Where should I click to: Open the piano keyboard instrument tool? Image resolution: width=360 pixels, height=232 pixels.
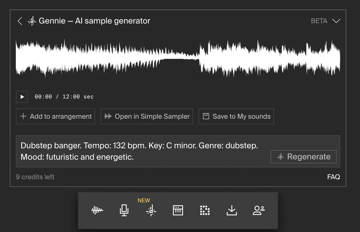coord(178,210)
